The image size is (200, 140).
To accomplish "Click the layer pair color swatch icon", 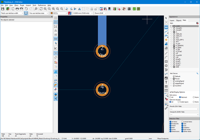I will click(70, 13).
